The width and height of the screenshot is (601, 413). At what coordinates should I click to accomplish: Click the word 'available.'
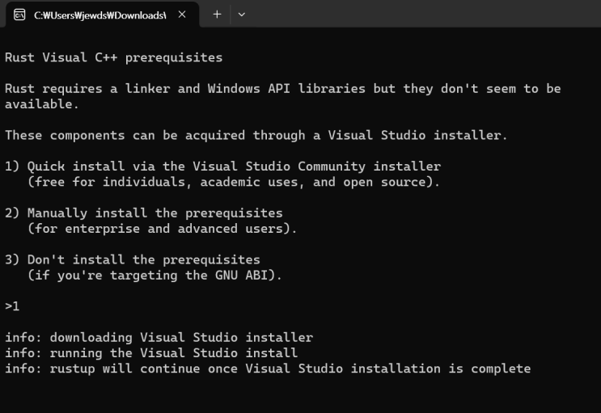(42, 104)
